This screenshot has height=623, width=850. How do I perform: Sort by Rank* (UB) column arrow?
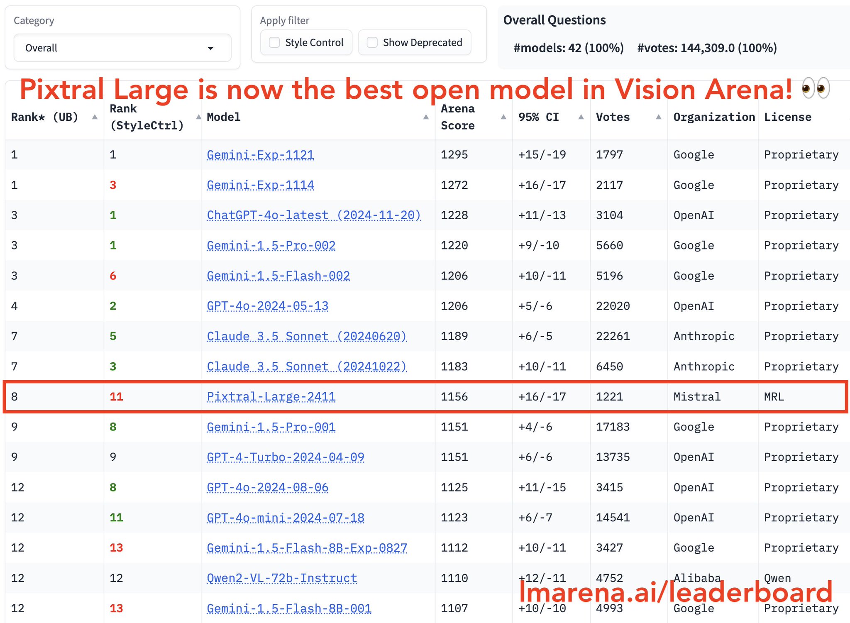[x=95, y=117]
